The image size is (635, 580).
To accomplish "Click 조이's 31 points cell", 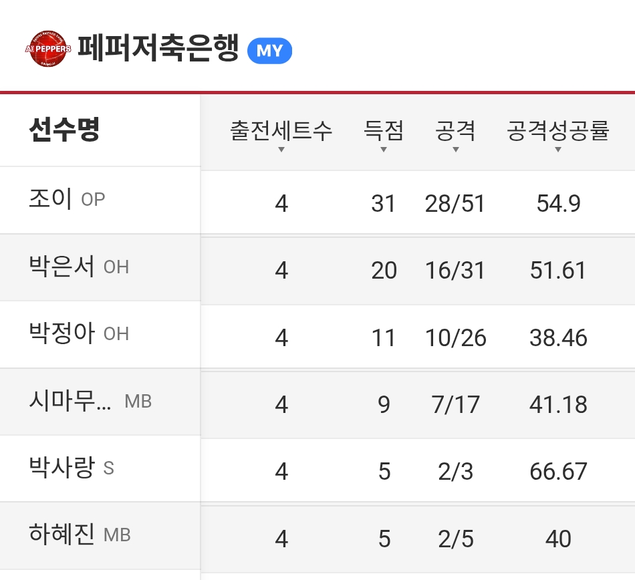I will (x=383, y=203).
